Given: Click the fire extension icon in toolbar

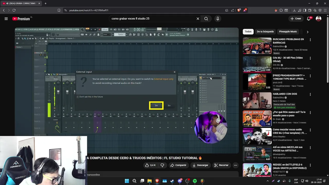Looking at the screenshot, I should click(x=276, y=10).
